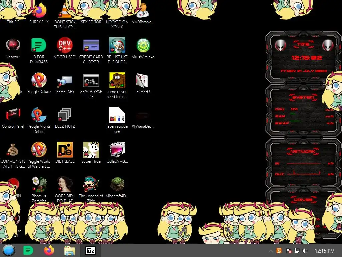Click the Network desktop icon
Screen dimensions: 342x257
tap(13, 49)
